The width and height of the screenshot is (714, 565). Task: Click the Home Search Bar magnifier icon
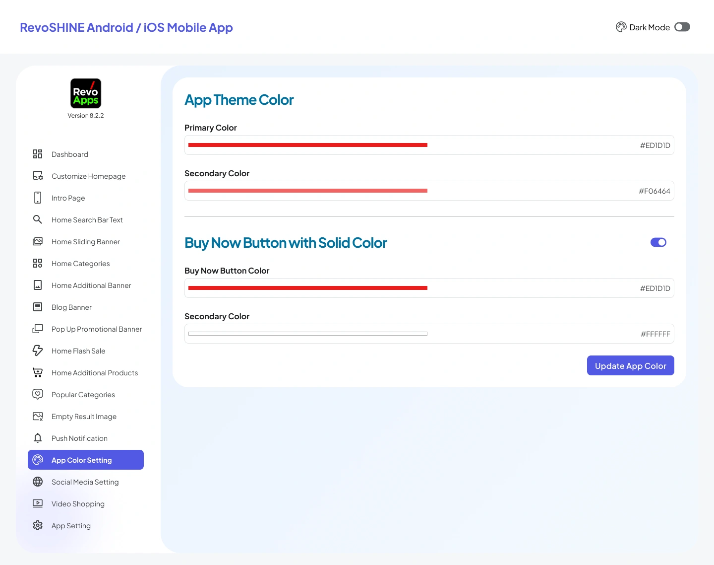tap(38, 219)
